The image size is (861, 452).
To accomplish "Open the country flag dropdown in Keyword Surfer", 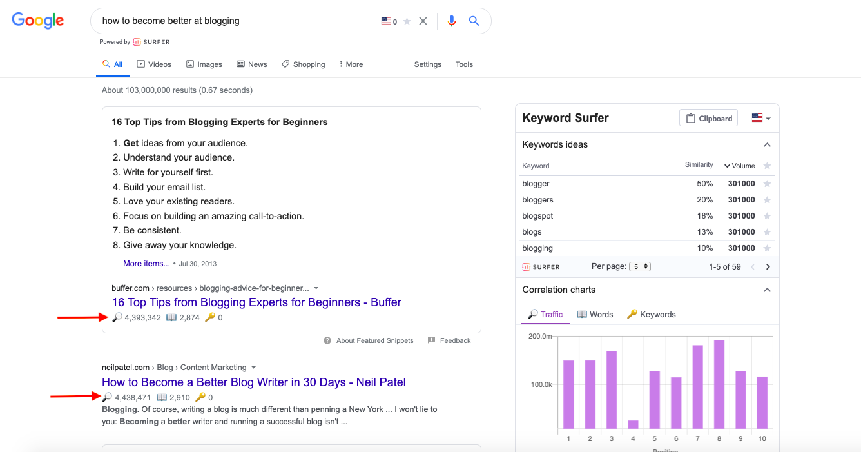I will [760, 117].
